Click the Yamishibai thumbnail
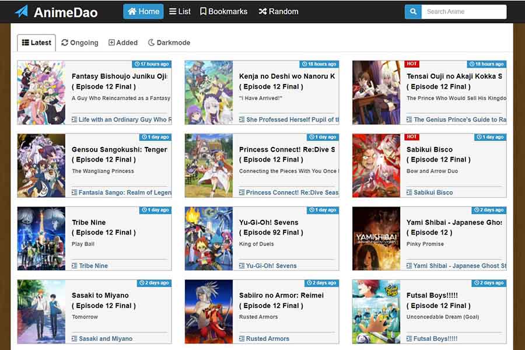 (x=376, y=239)
